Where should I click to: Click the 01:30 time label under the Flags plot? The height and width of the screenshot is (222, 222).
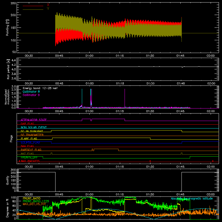pyautogui.click(x=150, y=167)
